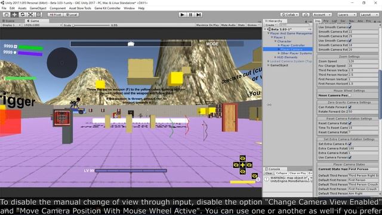The width and height of the screenshot is (382, 215).
Task: Toggle Clear on Play in Console
Action: tap(298, 173)
